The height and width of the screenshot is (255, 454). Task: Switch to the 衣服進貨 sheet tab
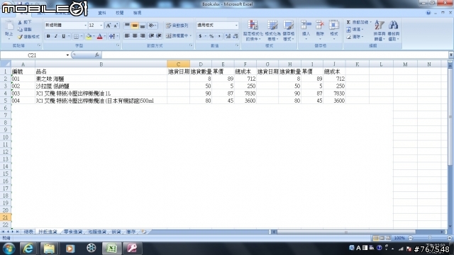point(97,232)
